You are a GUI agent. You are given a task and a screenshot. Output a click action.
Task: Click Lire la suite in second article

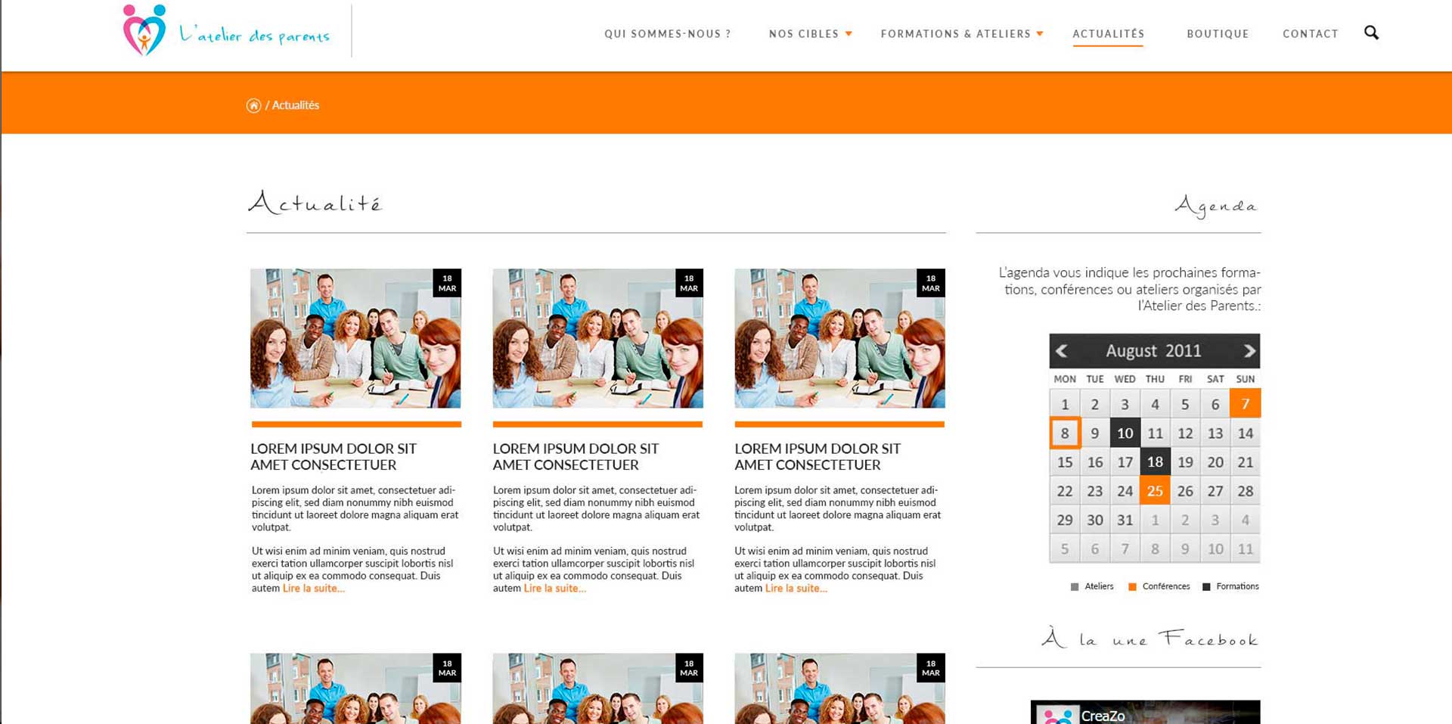coord(554,589)
